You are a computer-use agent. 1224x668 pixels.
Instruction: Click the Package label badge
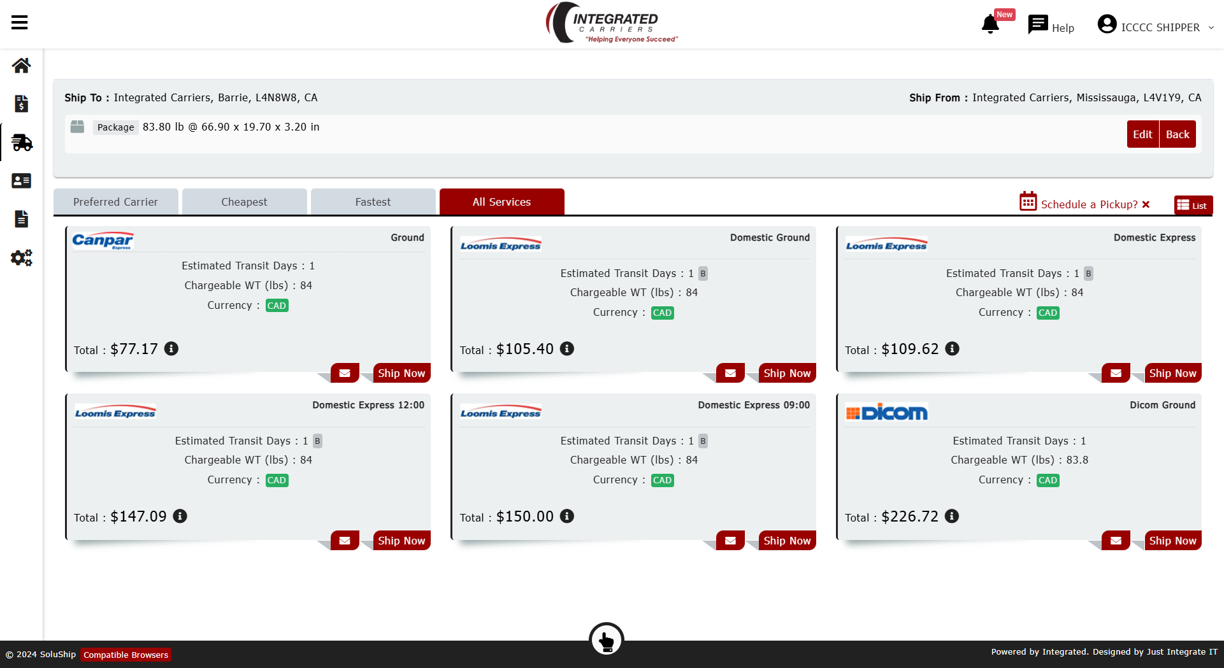tap(115, 127)
